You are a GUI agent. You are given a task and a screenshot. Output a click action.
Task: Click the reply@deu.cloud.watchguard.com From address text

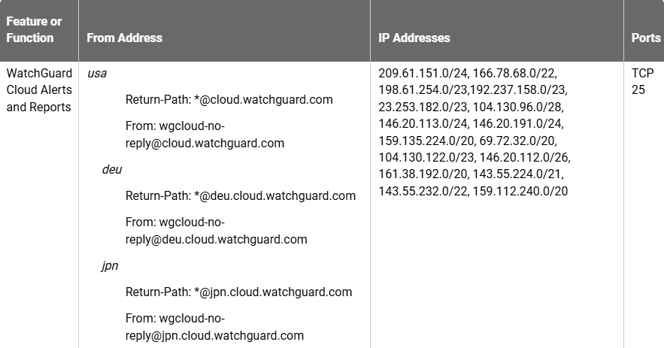point(216,239)
